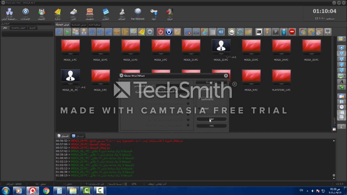Screen dimensions: 347x195
Task: Open the calculator icon in taskbar
Action: point(60,191)
